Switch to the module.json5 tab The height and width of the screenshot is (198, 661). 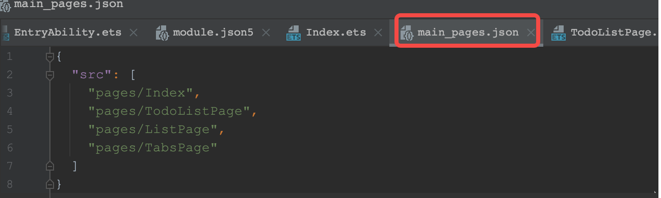click(213, 33)
